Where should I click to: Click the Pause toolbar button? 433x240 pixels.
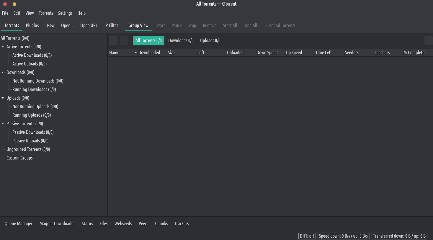click(x=177, y=25)
